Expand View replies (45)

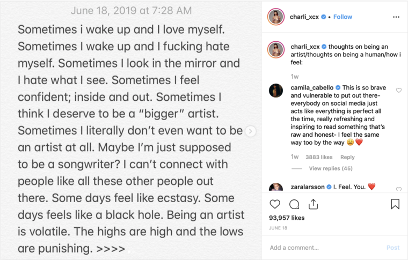331,168
